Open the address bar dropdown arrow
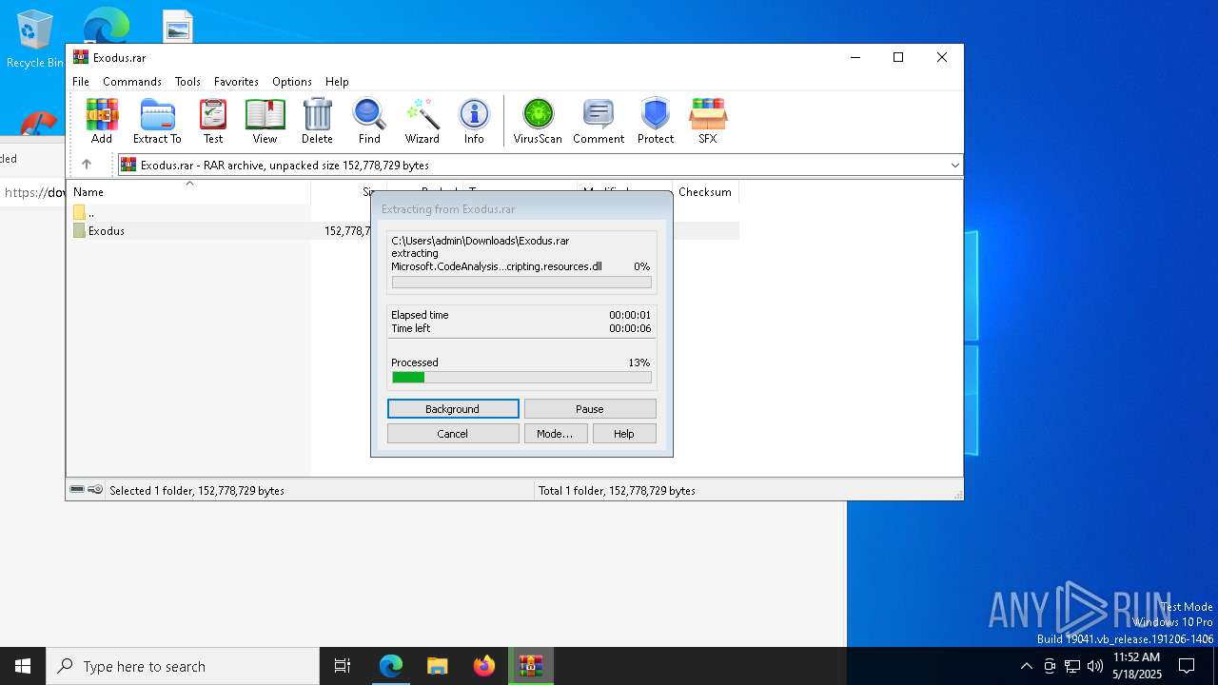The width and height of the screenshot is (1218, 685). pos(954,166)
